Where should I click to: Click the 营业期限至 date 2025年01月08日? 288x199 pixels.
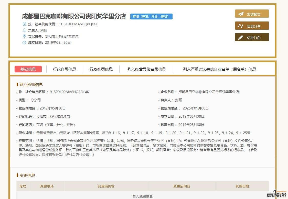click(x=196, y=108)
